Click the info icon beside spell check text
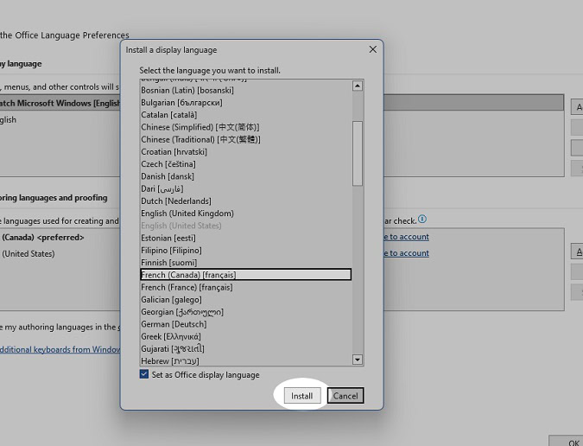Viewport: 583px width, 446px height. [x=422, y=220]
